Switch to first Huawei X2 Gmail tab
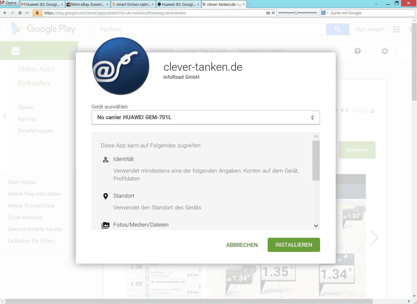 [42, 4]
